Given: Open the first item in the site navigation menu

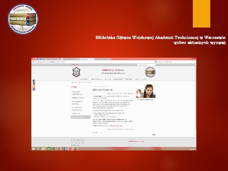Looking at the screenshot, I should pos(84,79).
